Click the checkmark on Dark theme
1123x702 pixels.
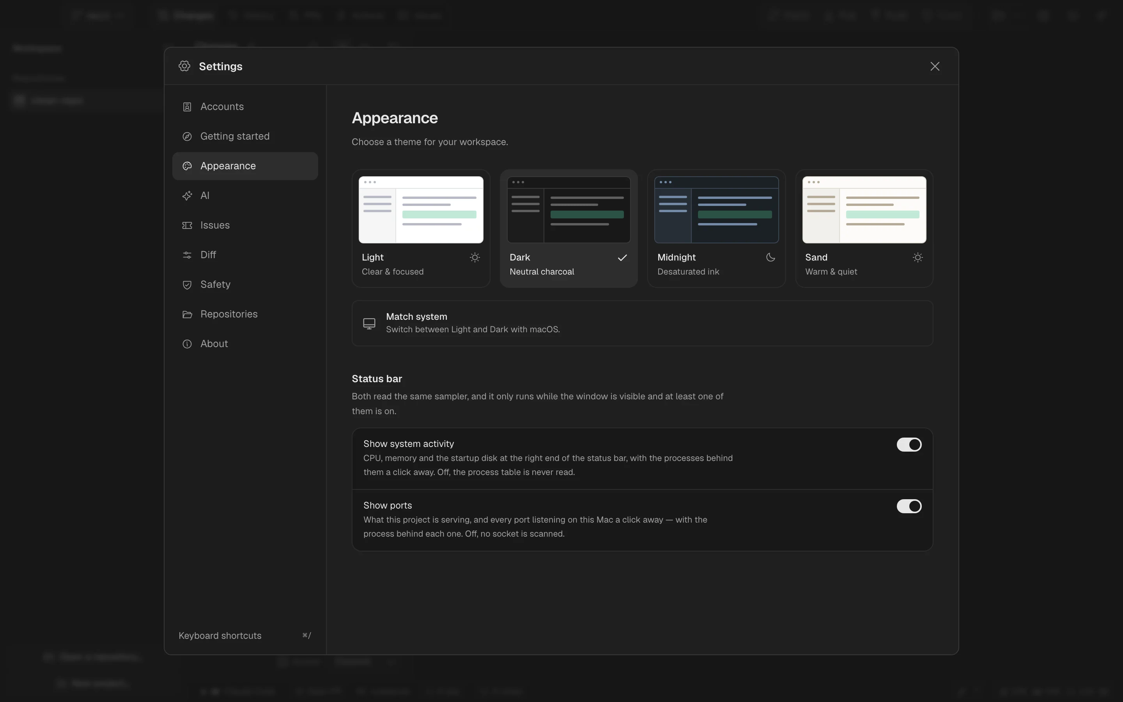(x=622, y=258)
